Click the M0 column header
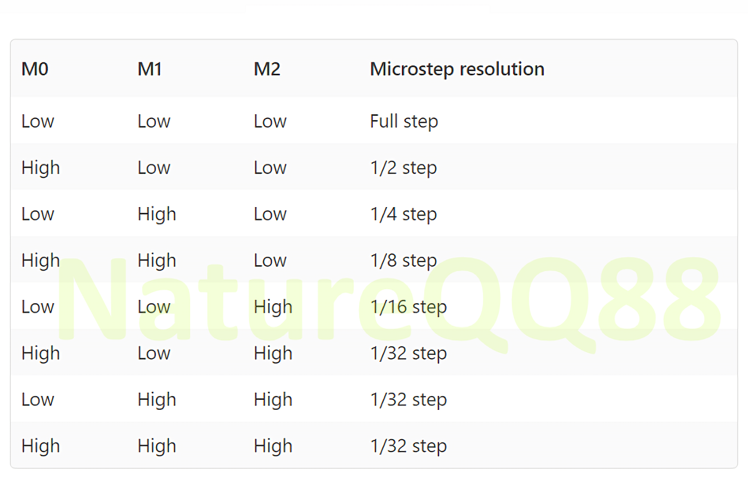Image resolution: width=748 pixels, height=491 pixels. (x=35, y=69)
